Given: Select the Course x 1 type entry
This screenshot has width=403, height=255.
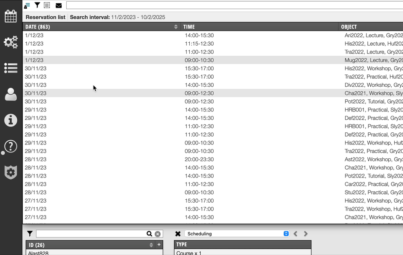Looking at the screenshot, I should tap(189, 253).
